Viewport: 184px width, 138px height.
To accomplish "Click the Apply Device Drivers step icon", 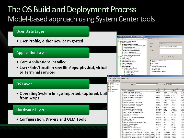I will (121, 63).
